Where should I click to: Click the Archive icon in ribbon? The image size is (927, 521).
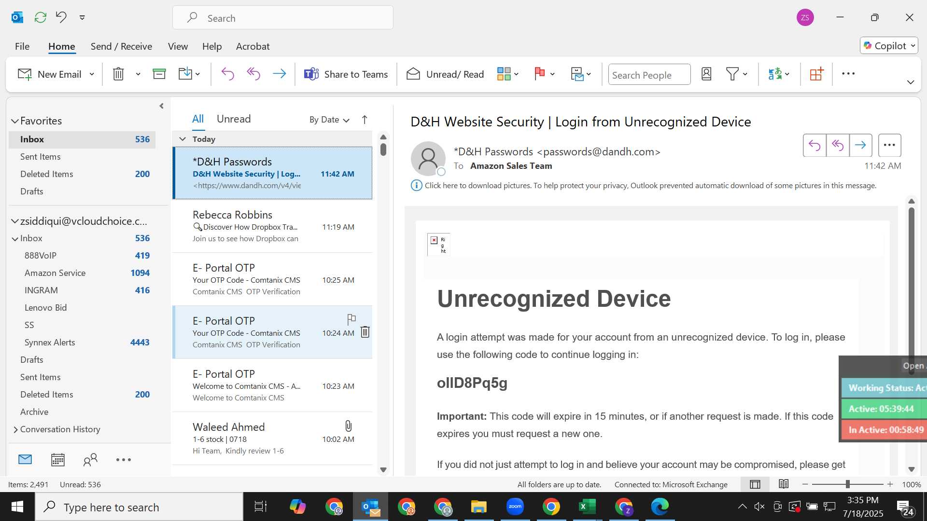coord(159,74)
